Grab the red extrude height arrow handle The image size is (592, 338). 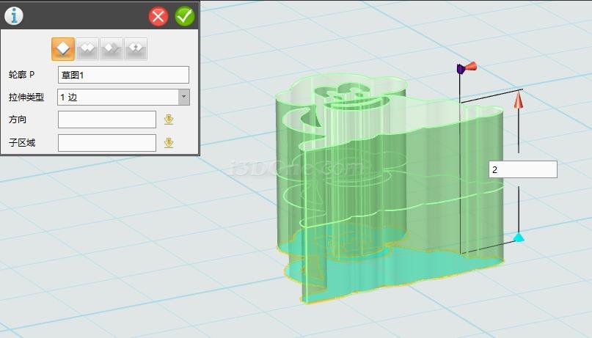[x=518, y=100]
